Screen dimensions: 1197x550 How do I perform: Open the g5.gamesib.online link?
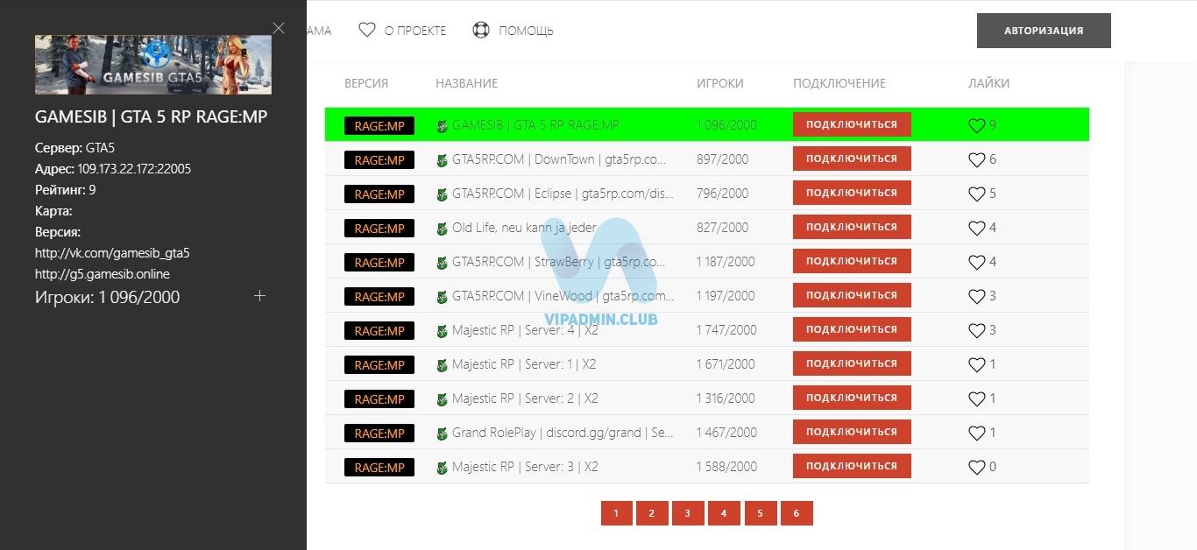pos(103,274)
